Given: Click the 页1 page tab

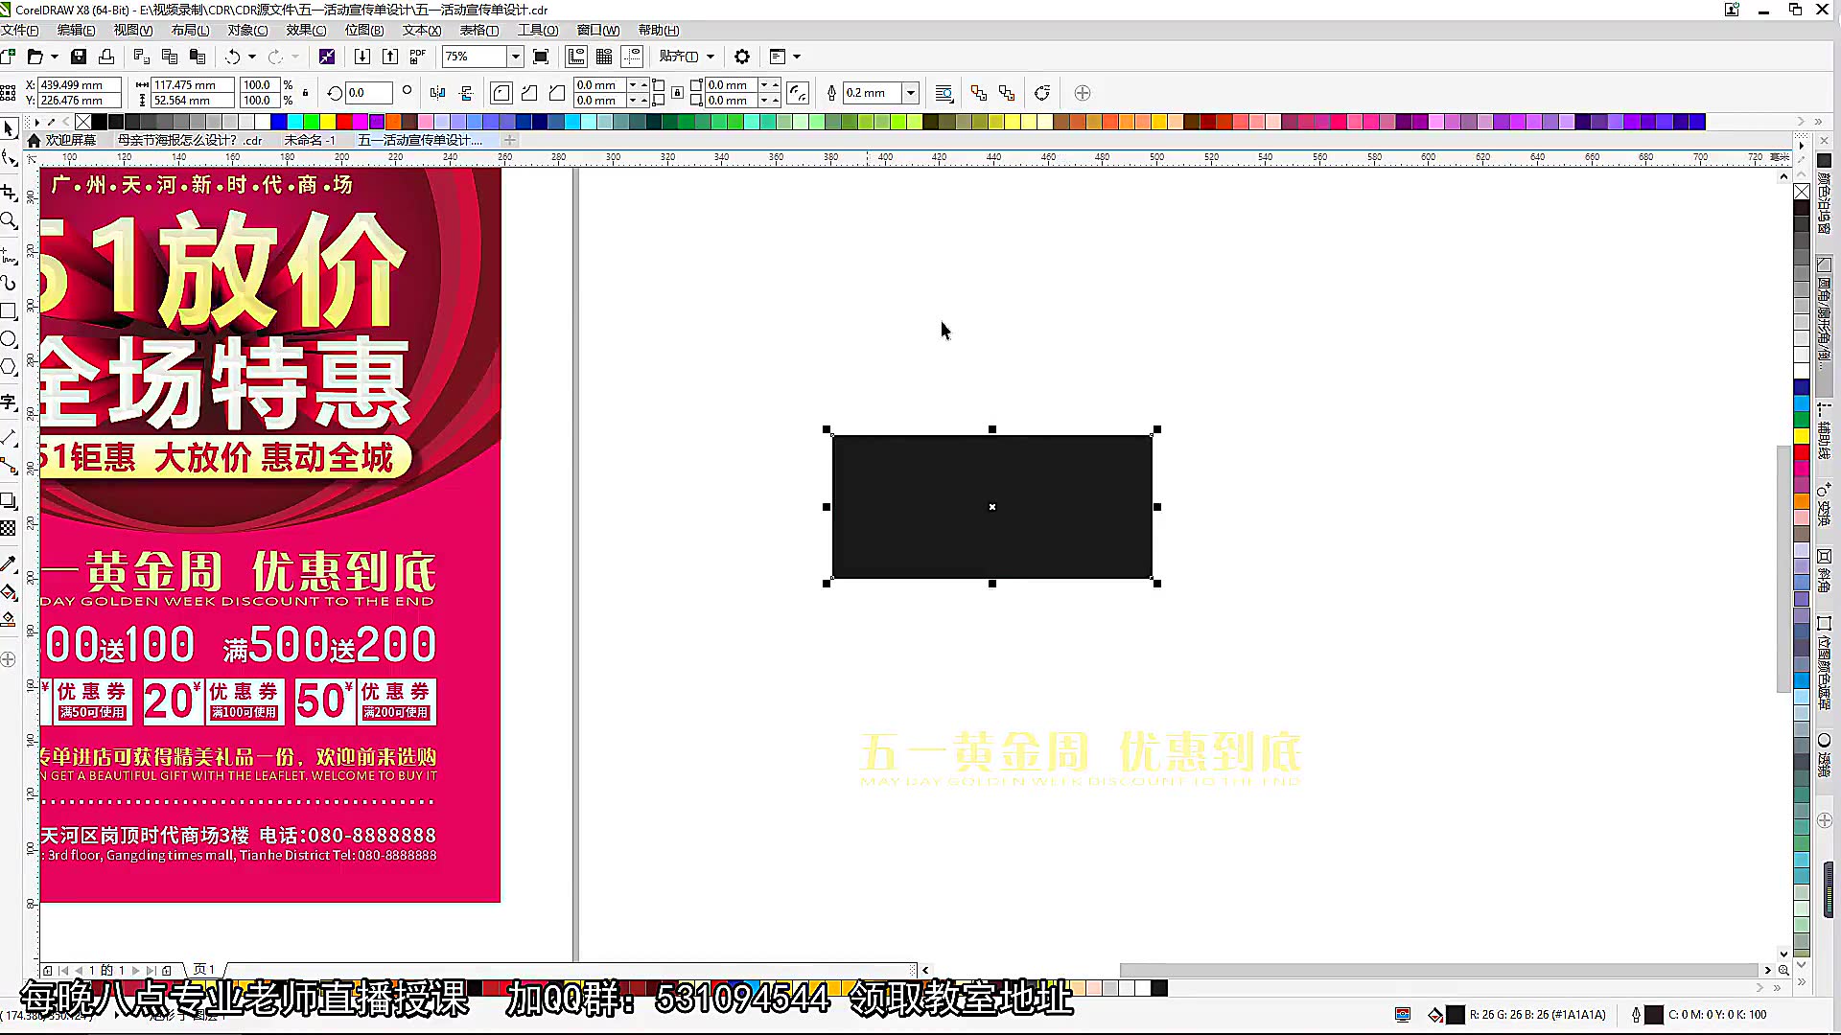Looking at the screenshot, I should (204, 970).
